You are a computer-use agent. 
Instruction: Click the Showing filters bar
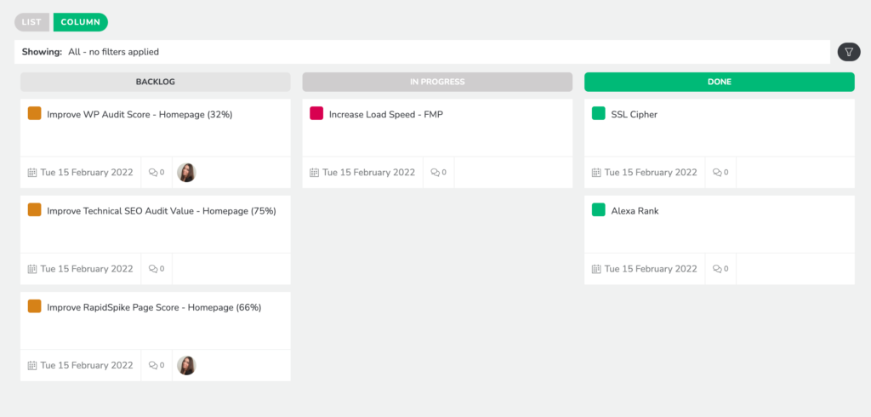[422, 52]
